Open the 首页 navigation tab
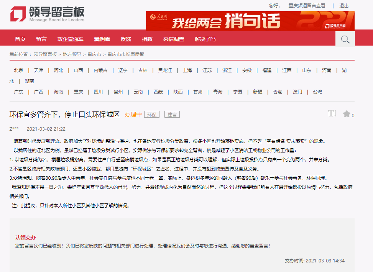Image resolution: width=373 pixels, height=272 pixels. [x=20, y=39]
